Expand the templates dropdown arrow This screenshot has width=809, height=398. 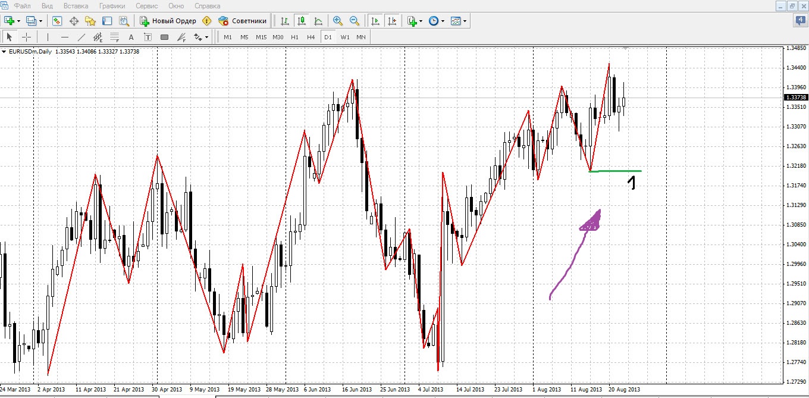465,21
